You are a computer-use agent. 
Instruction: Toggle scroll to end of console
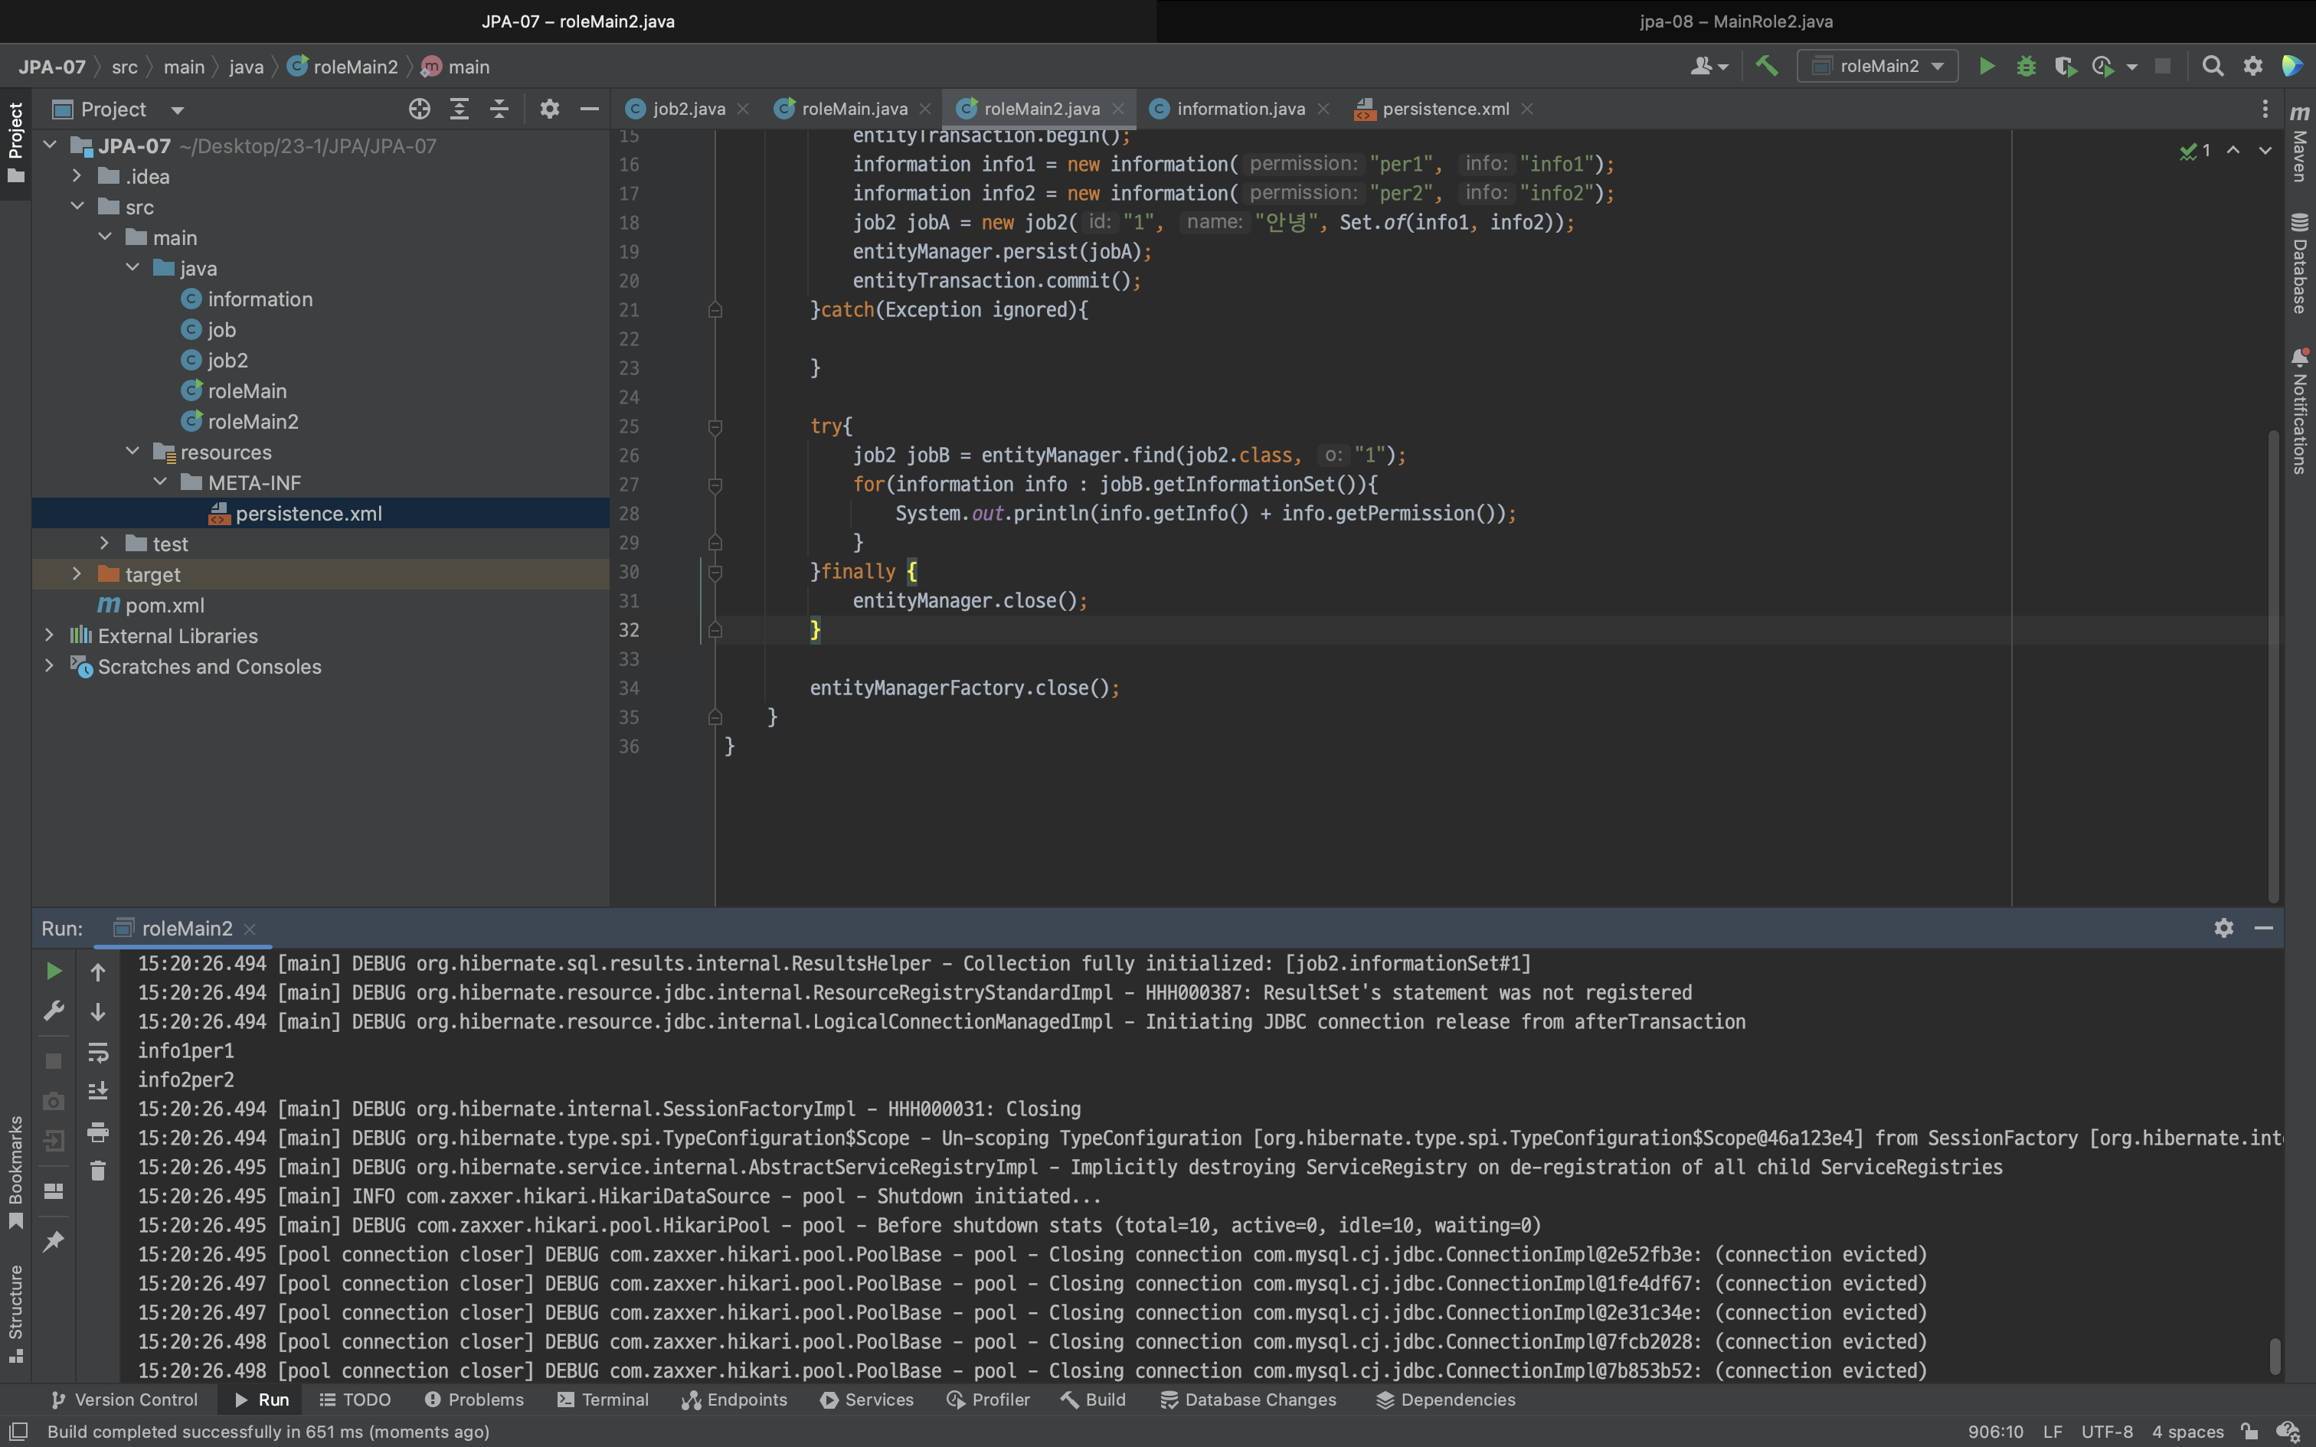(97, 1091)
